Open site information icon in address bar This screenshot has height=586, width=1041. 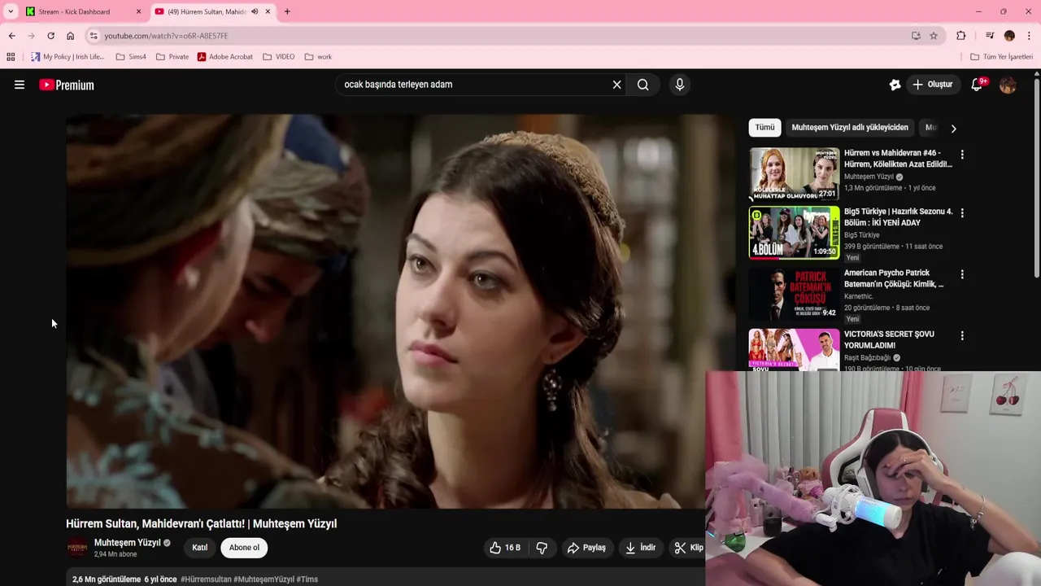[94, 36]
